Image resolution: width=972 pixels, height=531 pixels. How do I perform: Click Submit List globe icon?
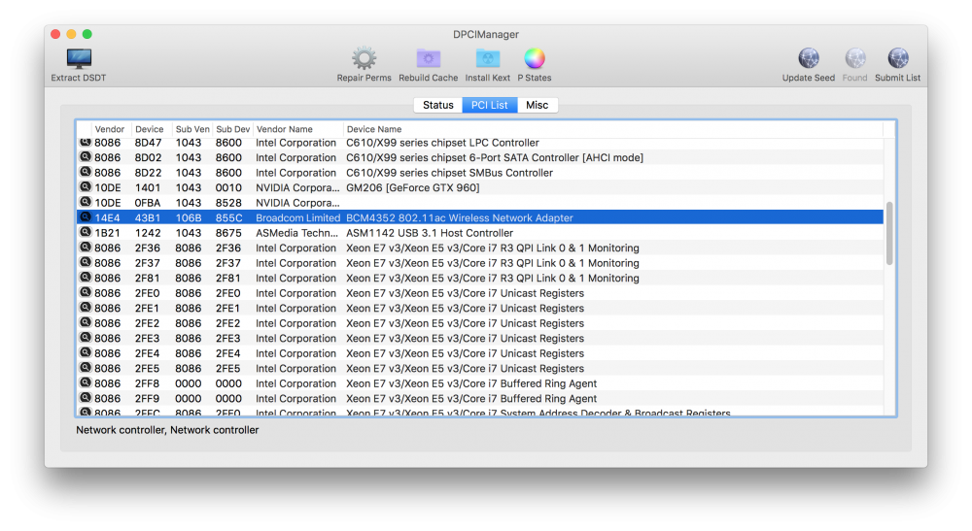click(x=897, y=59)
